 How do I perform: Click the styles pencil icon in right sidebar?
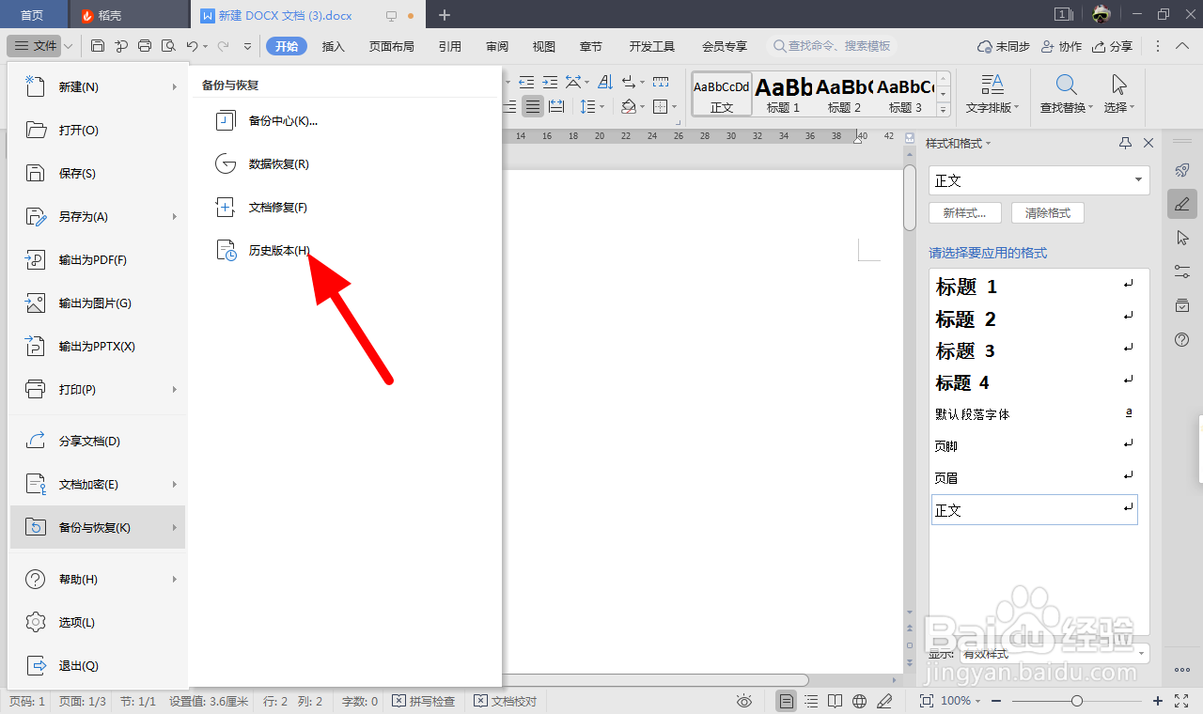pos(1182,204)
